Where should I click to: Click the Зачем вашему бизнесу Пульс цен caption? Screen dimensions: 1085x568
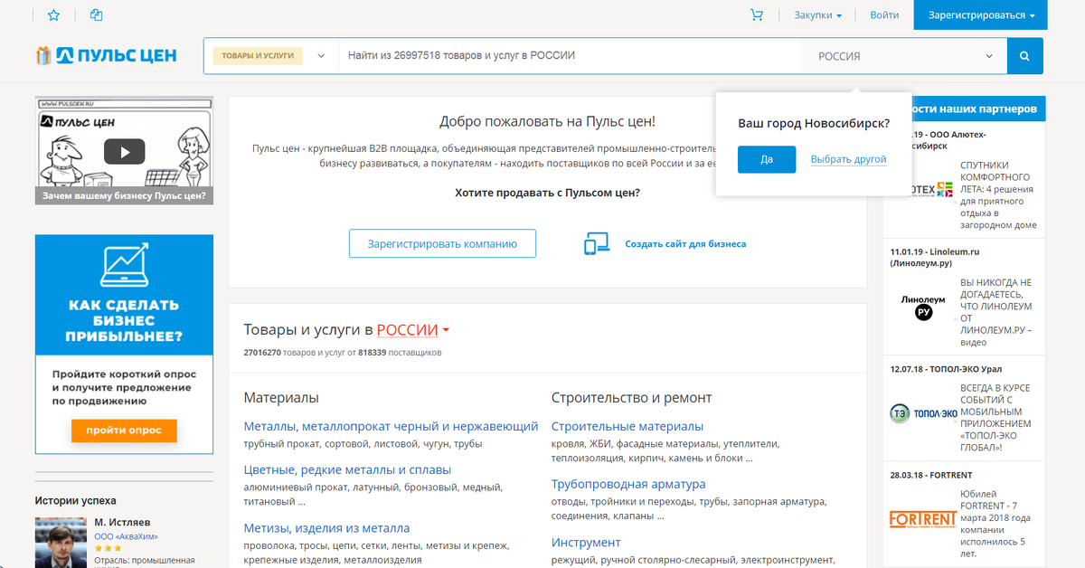(x=124, y=195)
